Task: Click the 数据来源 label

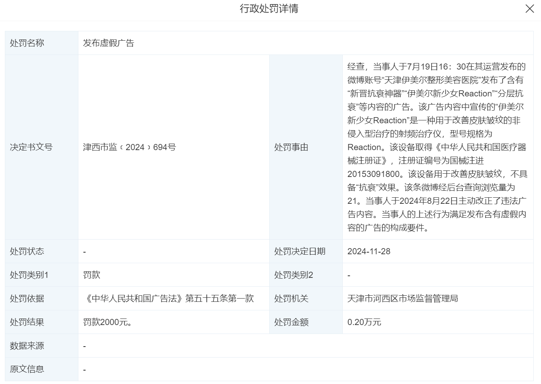Action: (27, 346)
